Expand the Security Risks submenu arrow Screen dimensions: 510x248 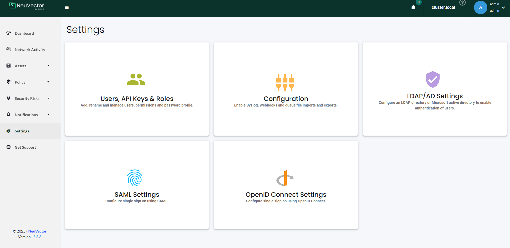pos(48,98)
